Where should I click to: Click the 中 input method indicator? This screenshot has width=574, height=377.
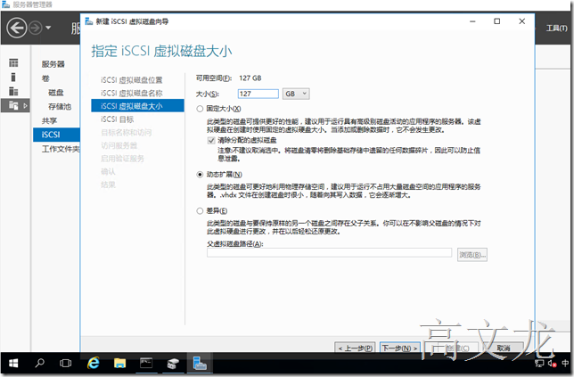click(565, 363)
